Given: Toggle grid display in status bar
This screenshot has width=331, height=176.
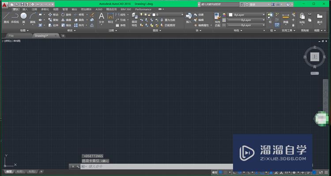Looking at the screenshot, I should point(221,172).
